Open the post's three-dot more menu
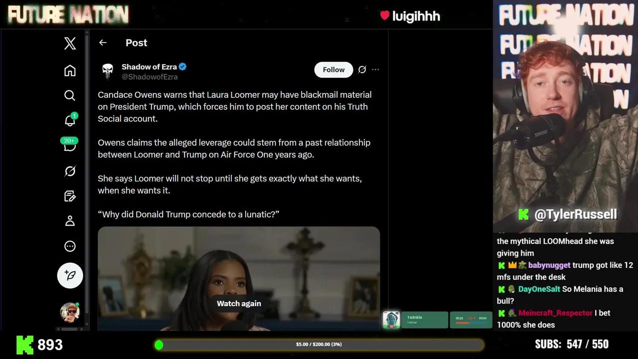Image resolution: width=638 pixels, height=359 pixels. point(375,70)
